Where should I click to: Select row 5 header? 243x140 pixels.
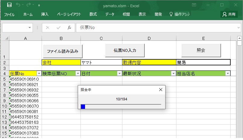tap(5, 79)
